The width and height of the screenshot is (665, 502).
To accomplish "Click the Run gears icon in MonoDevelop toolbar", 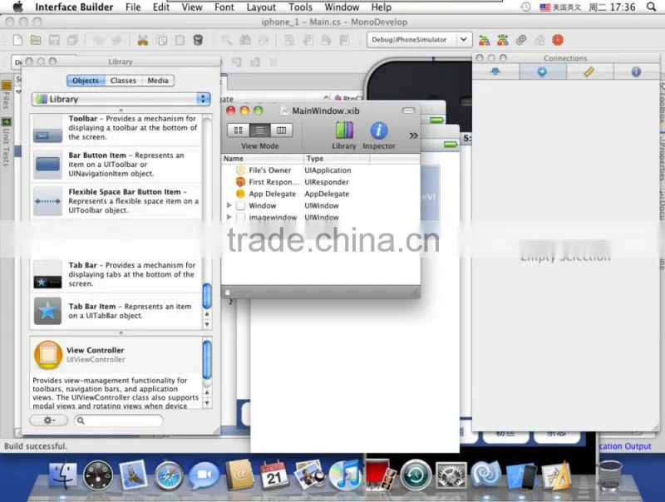I will [x=521, y=40].
